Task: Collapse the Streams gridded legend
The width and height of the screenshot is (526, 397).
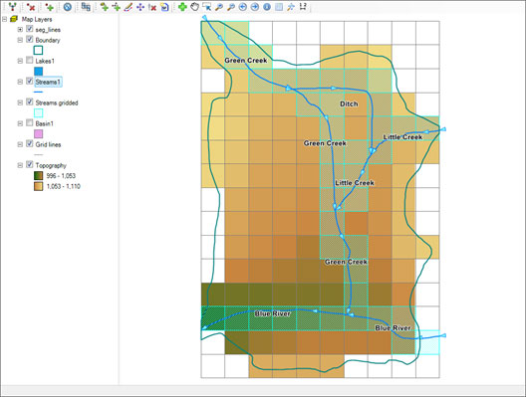Action: 20,102
